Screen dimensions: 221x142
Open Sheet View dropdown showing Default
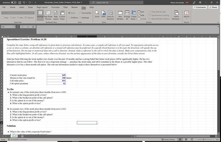pyautogui.click(x=18, y=13)
